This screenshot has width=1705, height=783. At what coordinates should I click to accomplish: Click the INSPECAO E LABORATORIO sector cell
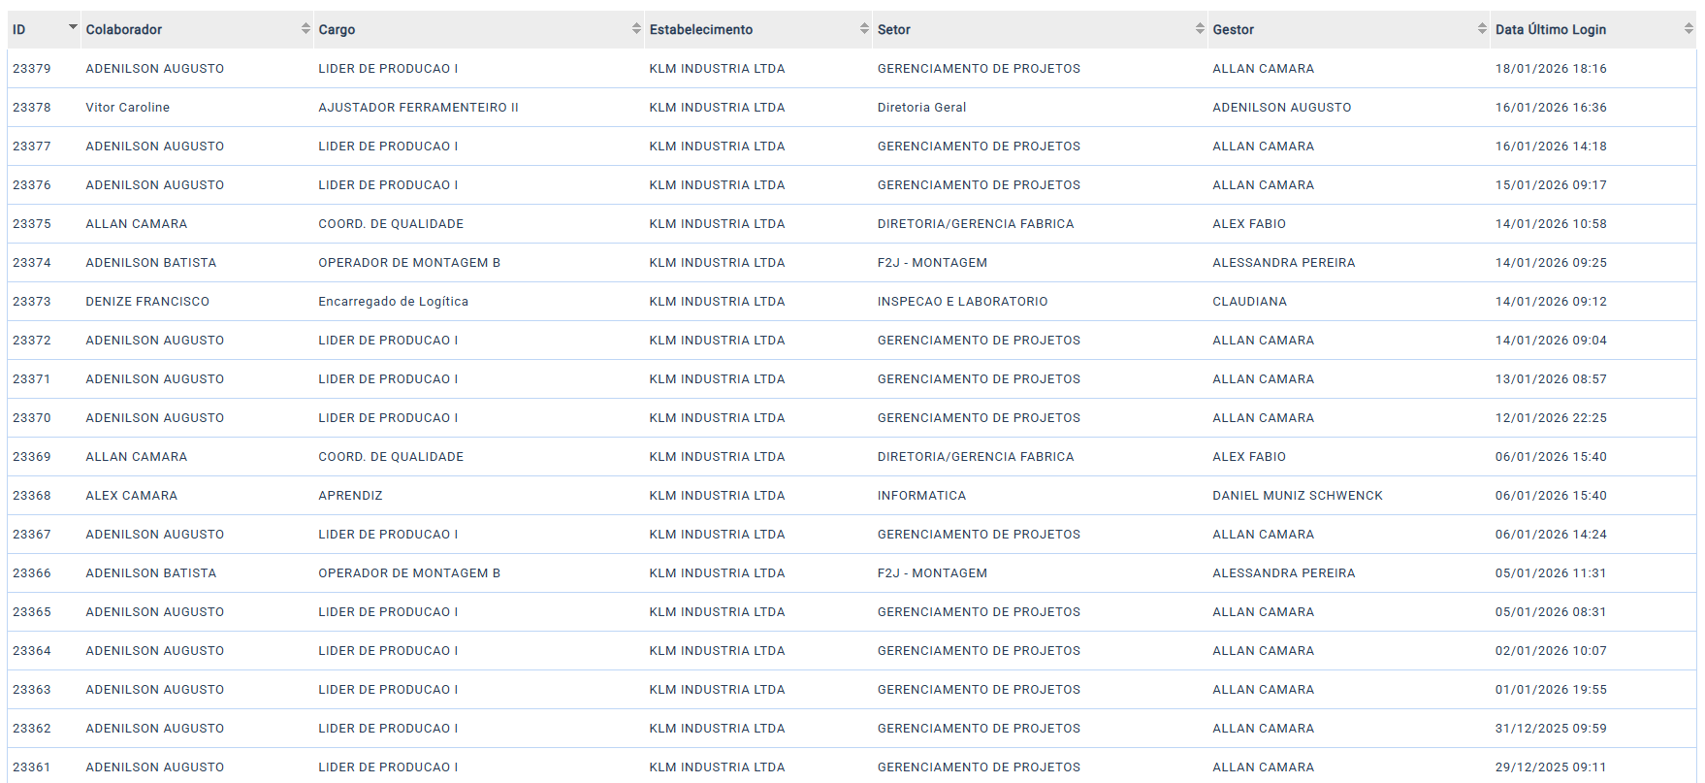point(962,302)
